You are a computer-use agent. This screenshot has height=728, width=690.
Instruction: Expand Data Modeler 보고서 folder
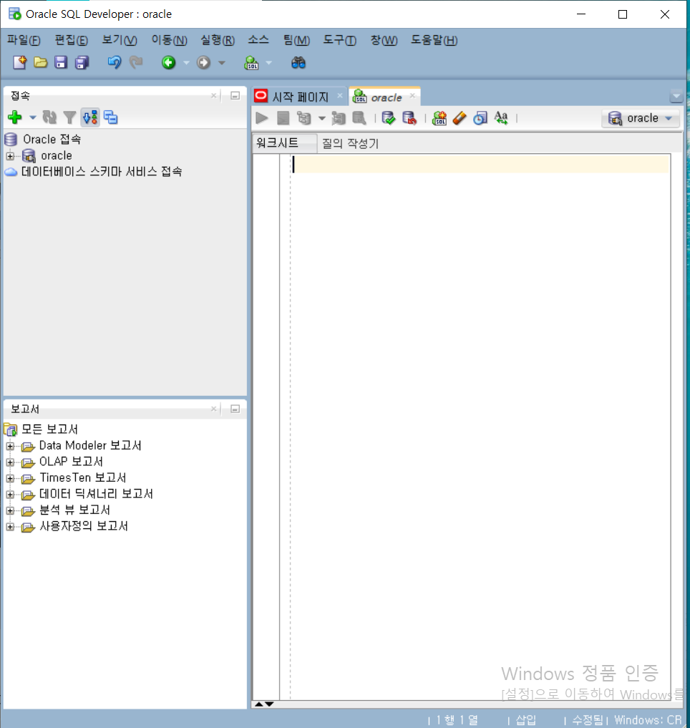coord(10,446)
